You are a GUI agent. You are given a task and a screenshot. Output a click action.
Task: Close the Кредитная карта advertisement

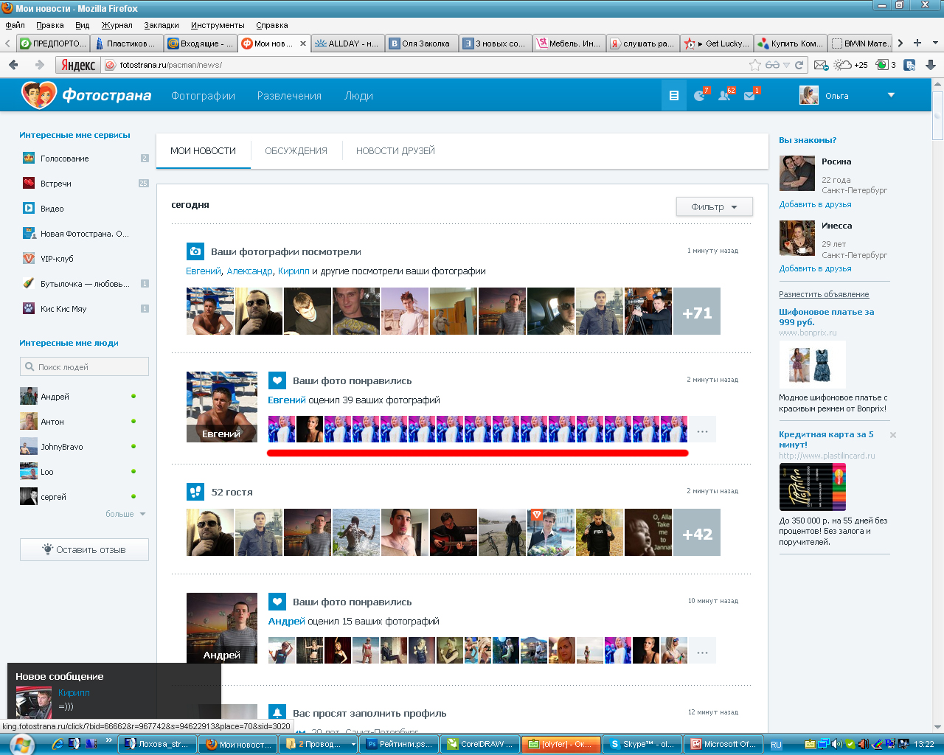893,435
